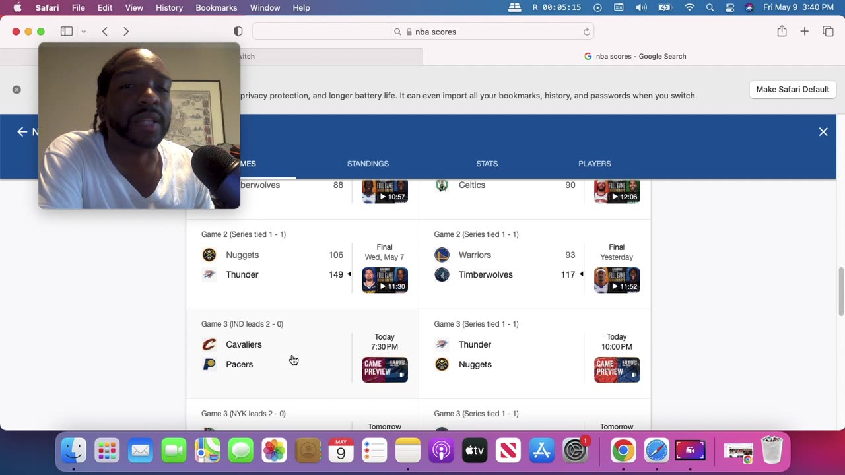Viewport: 845px width, 475px height.
Task: Switch to the STANDINGS tab
Action: point(368,164)
